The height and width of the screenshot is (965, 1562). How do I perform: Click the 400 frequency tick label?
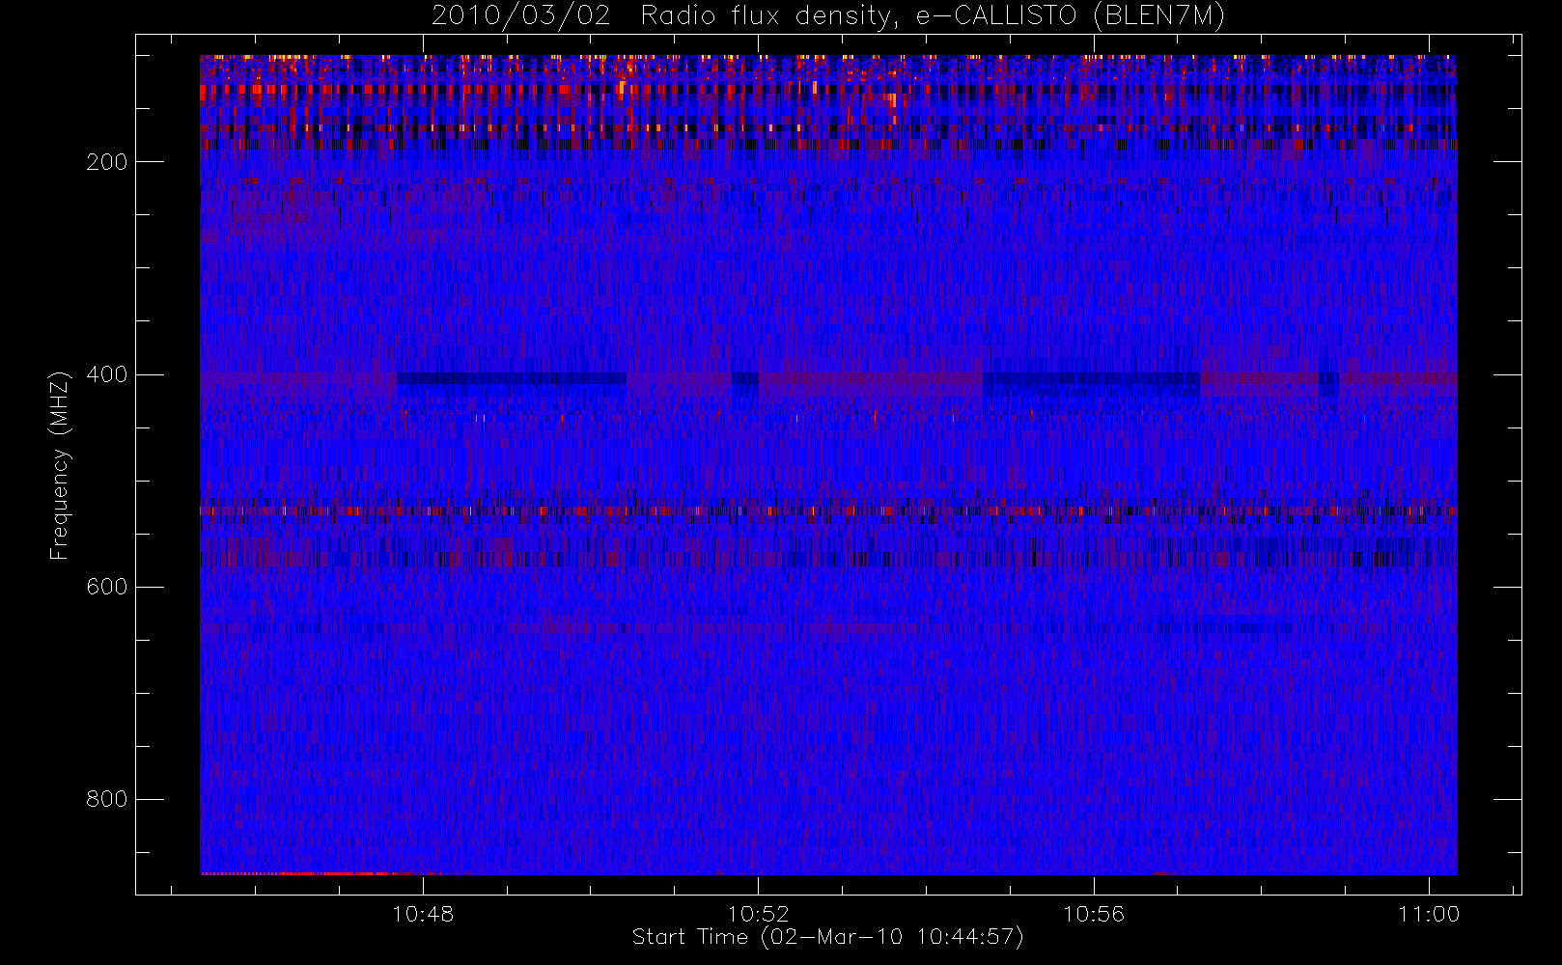[106, 374]
